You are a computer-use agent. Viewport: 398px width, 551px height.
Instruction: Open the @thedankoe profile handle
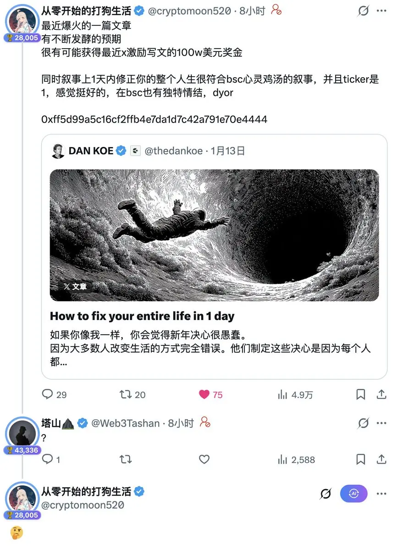174,151
